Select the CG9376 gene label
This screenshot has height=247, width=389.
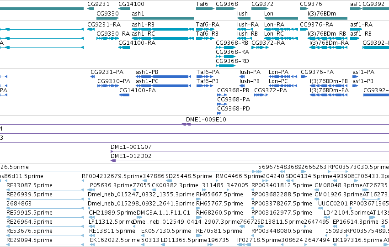click(311, 4)
